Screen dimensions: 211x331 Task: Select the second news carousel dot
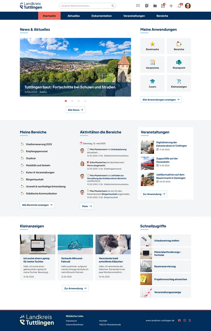72,101
